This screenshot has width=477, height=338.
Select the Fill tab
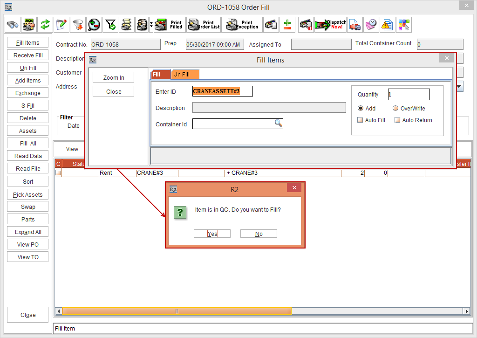pyautogui.click(x=160, y=74)
